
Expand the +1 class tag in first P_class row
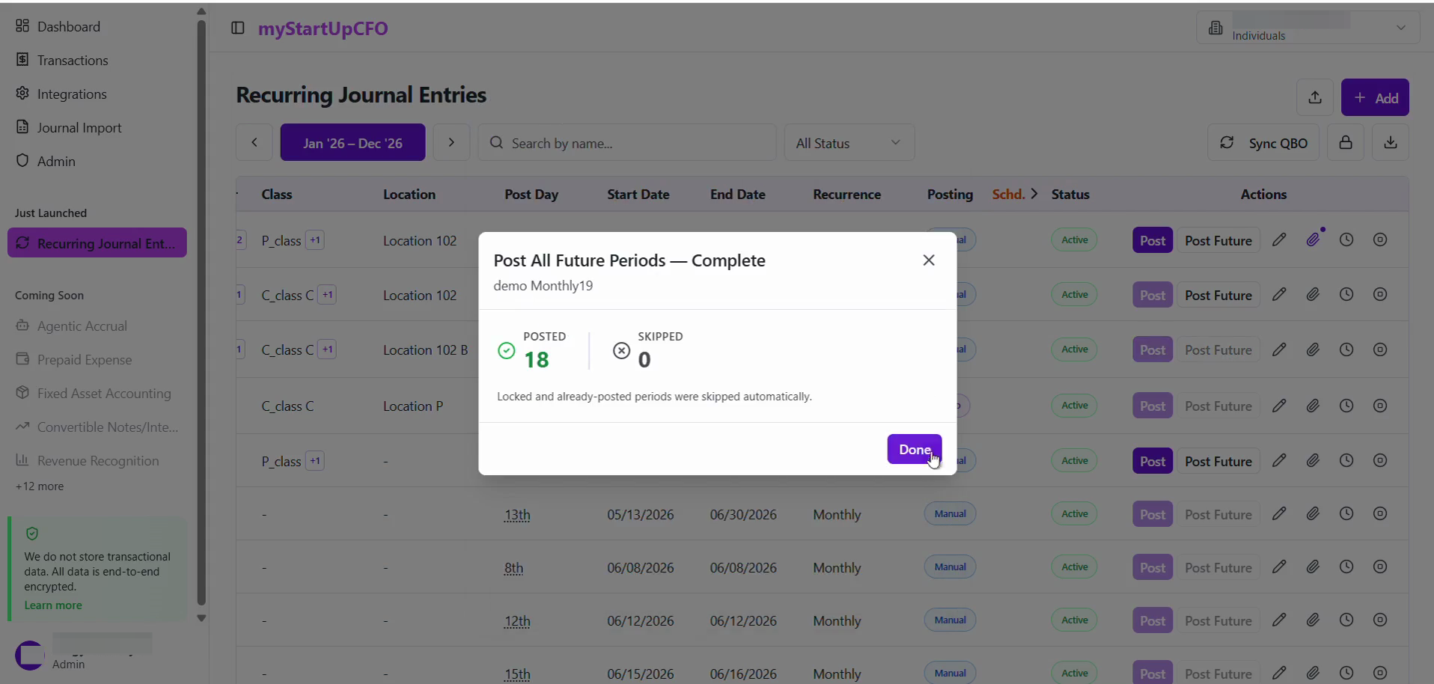[315, 240]
